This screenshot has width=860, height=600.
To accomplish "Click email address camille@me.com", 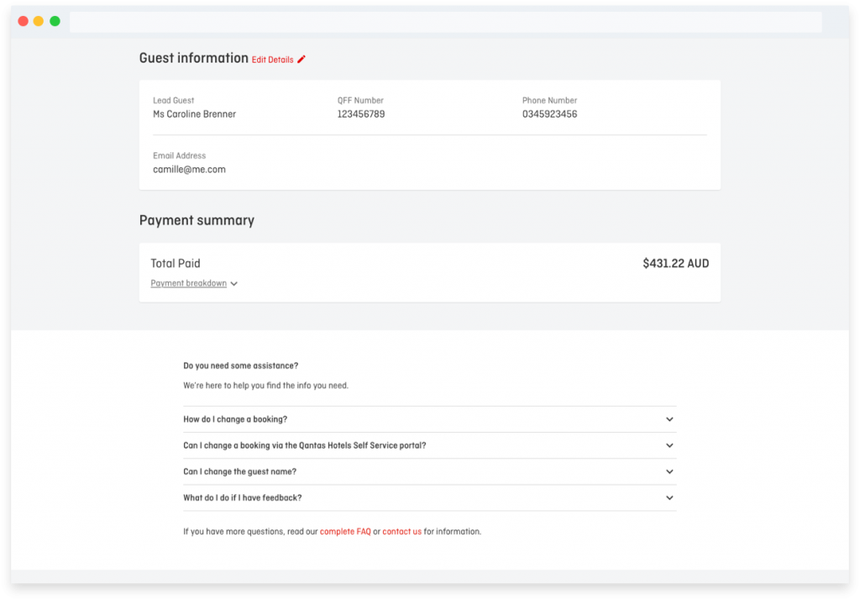I will [189, 170].
